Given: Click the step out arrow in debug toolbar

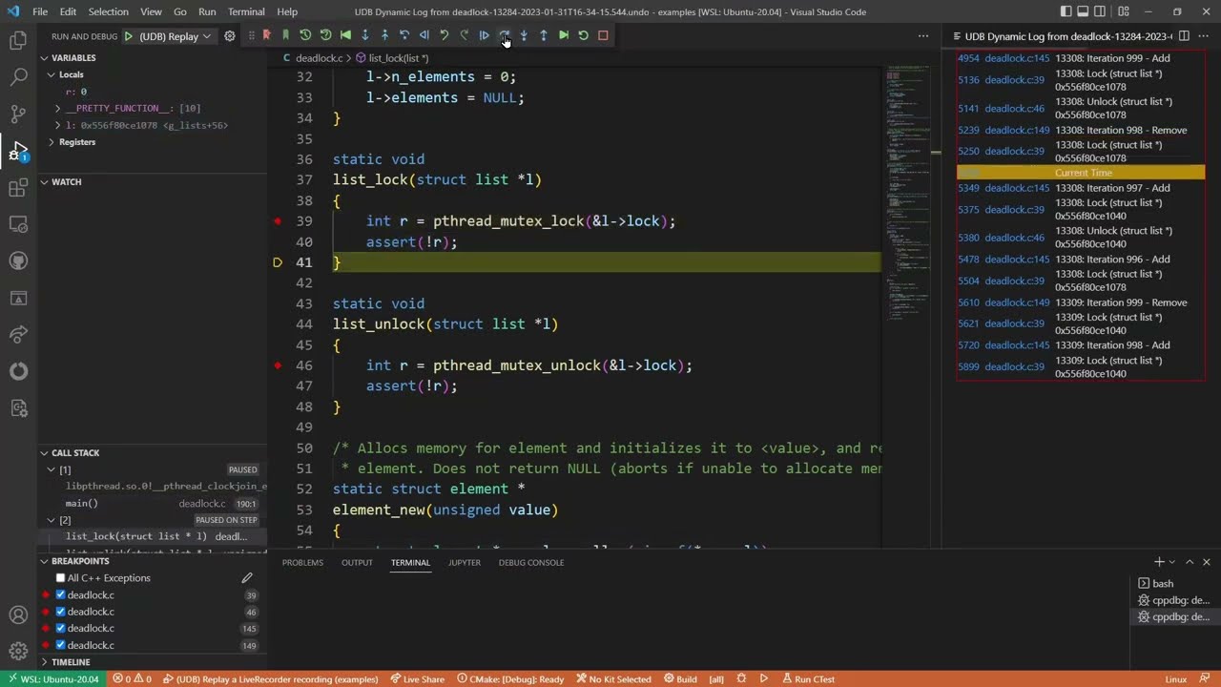Looking at the screenshot, I should pyautogui.click(x=544, y=35).
